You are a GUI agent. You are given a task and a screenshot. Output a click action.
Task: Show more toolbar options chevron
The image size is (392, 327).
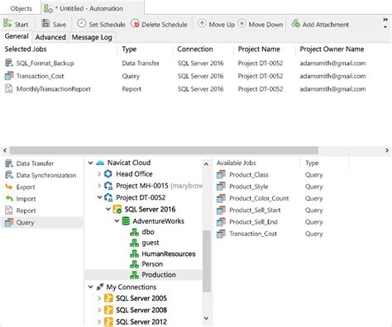point(385,20)
